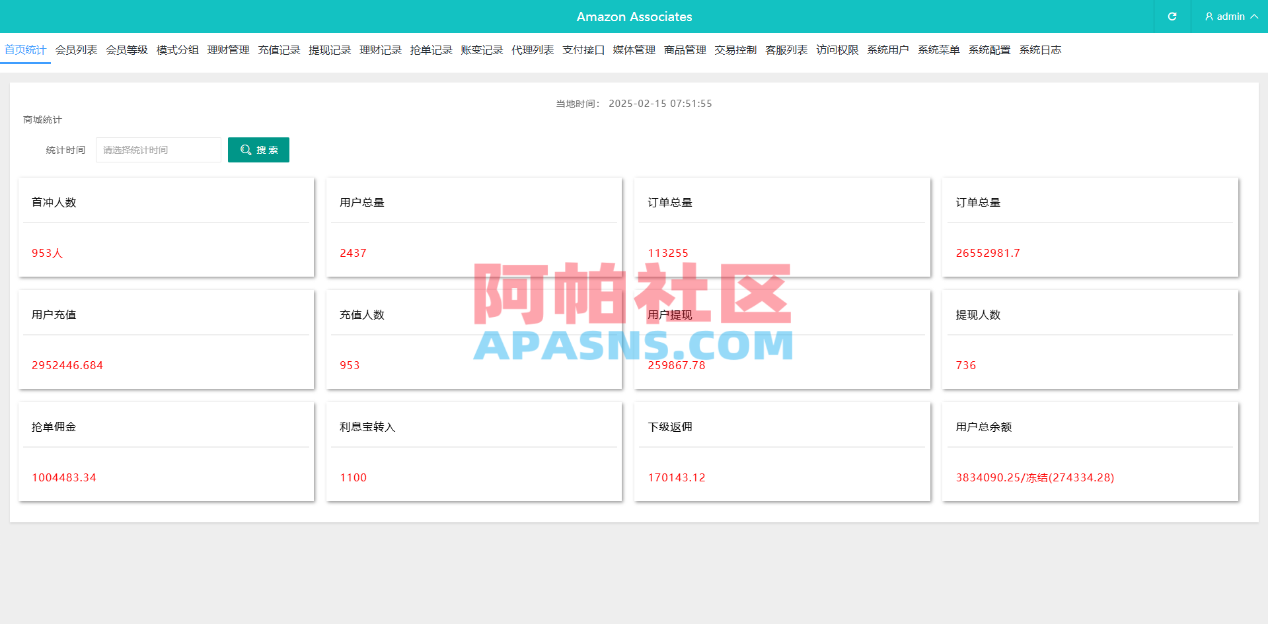Image resolution: width=1268 pixels, height=624 pixels.
Task: Open the 客服列表 customer service list
Action: 786,50
